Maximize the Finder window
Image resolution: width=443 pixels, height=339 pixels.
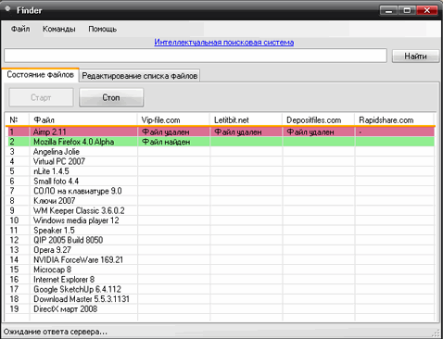click(x=407, y=10)
